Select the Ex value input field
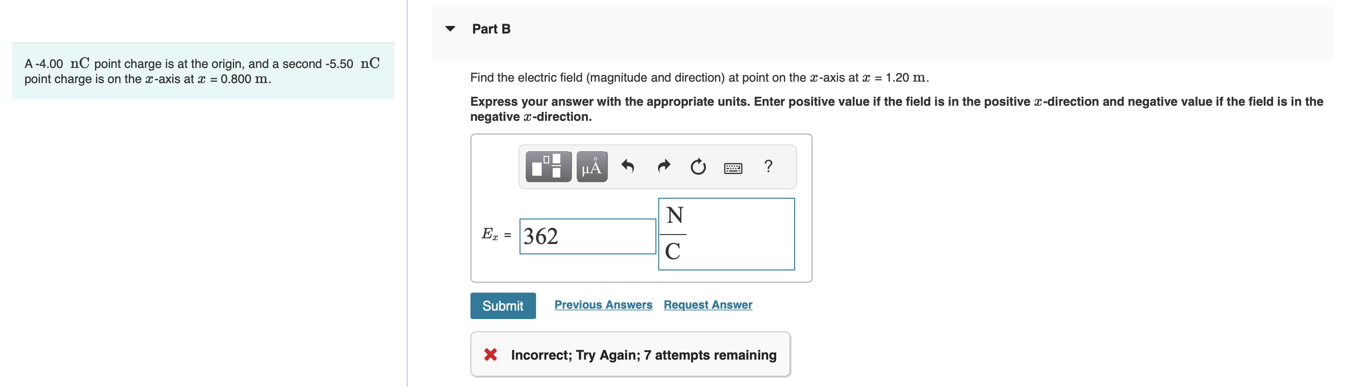The width and height of the screenshot is (1359, 387). (587, 236)
